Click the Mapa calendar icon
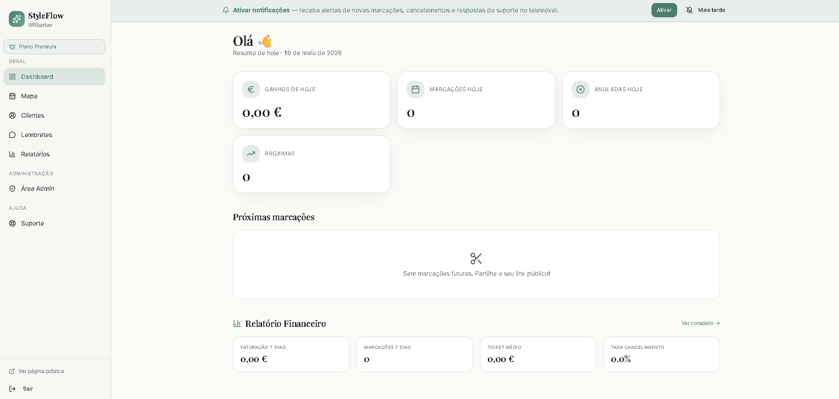Screen dimensions: 839x399 [12, 96]
